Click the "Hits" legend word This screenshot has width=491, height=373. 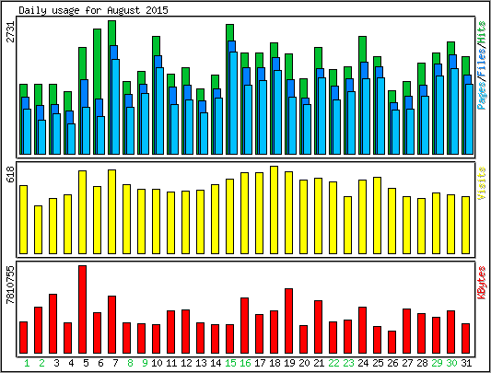(x=482, y=31)
